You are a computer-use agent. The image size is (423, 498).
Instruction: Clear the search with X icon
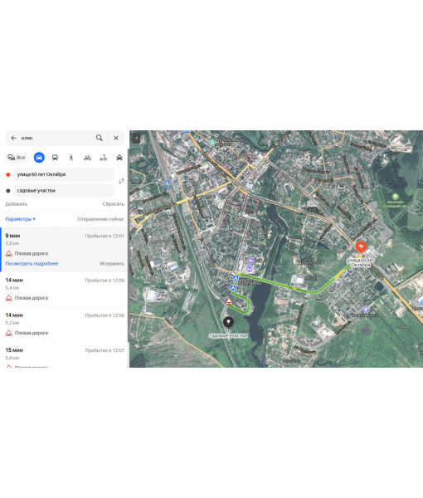click(x=116, y=138)
